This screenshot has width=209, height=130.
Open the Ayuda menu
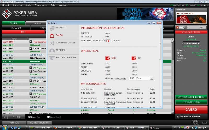tap(28, 5)
